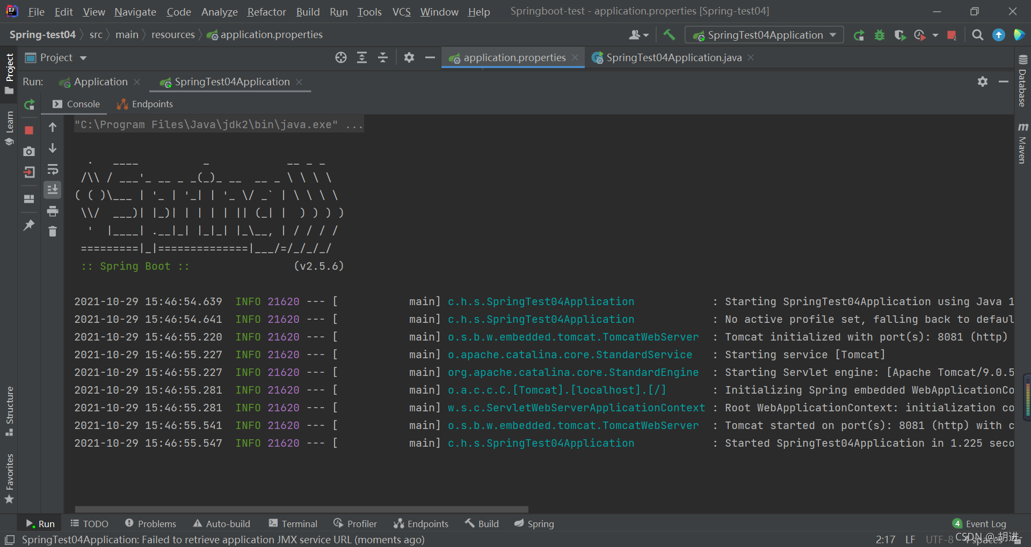The image size is (1031, 547).
Task: Open the Maven side panel
Action: 1022,143
